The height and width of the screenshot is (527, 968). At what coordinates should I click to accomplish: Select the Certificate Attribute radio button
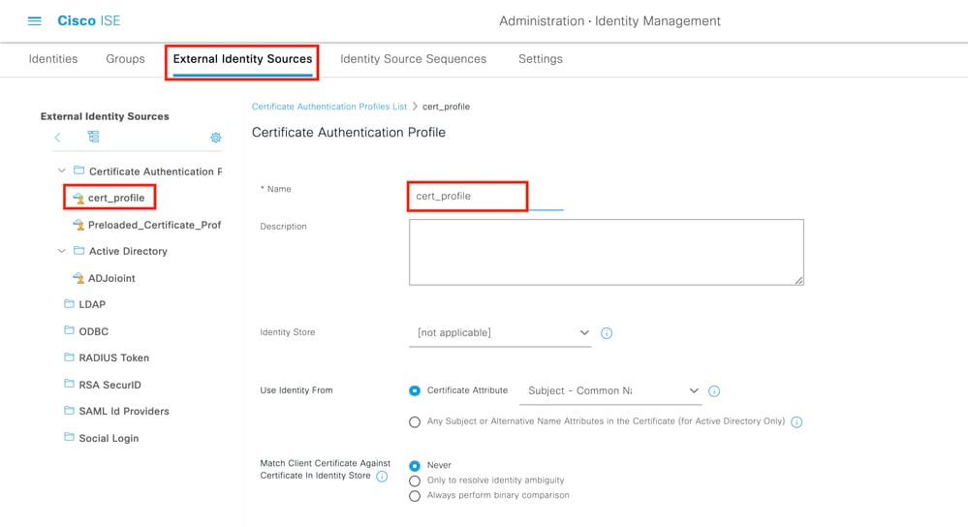415,391
